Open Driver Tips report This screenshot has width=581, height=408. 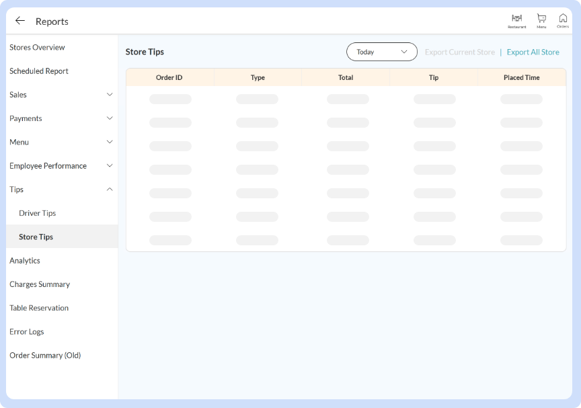(37, 213)
